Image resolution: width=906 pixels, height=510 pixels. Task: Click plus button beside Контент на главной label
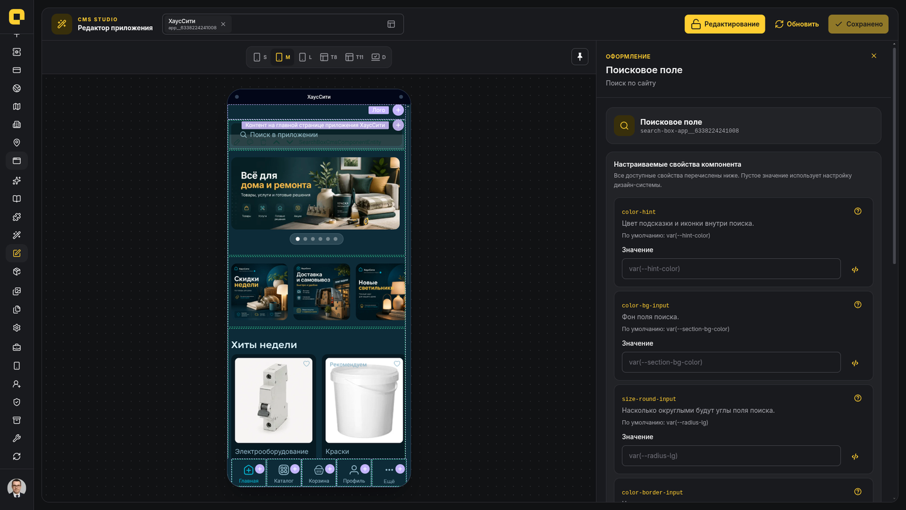point(398,125)
